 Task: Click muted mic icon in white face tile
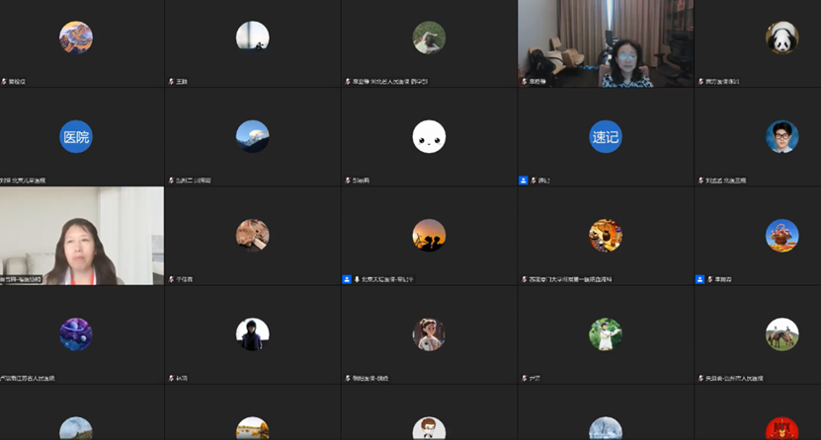coord(348,181)
